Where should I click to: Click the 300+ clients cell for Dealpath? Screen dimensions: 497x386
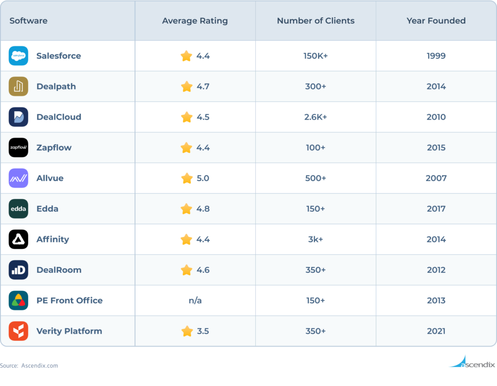[x=315, y=87]
